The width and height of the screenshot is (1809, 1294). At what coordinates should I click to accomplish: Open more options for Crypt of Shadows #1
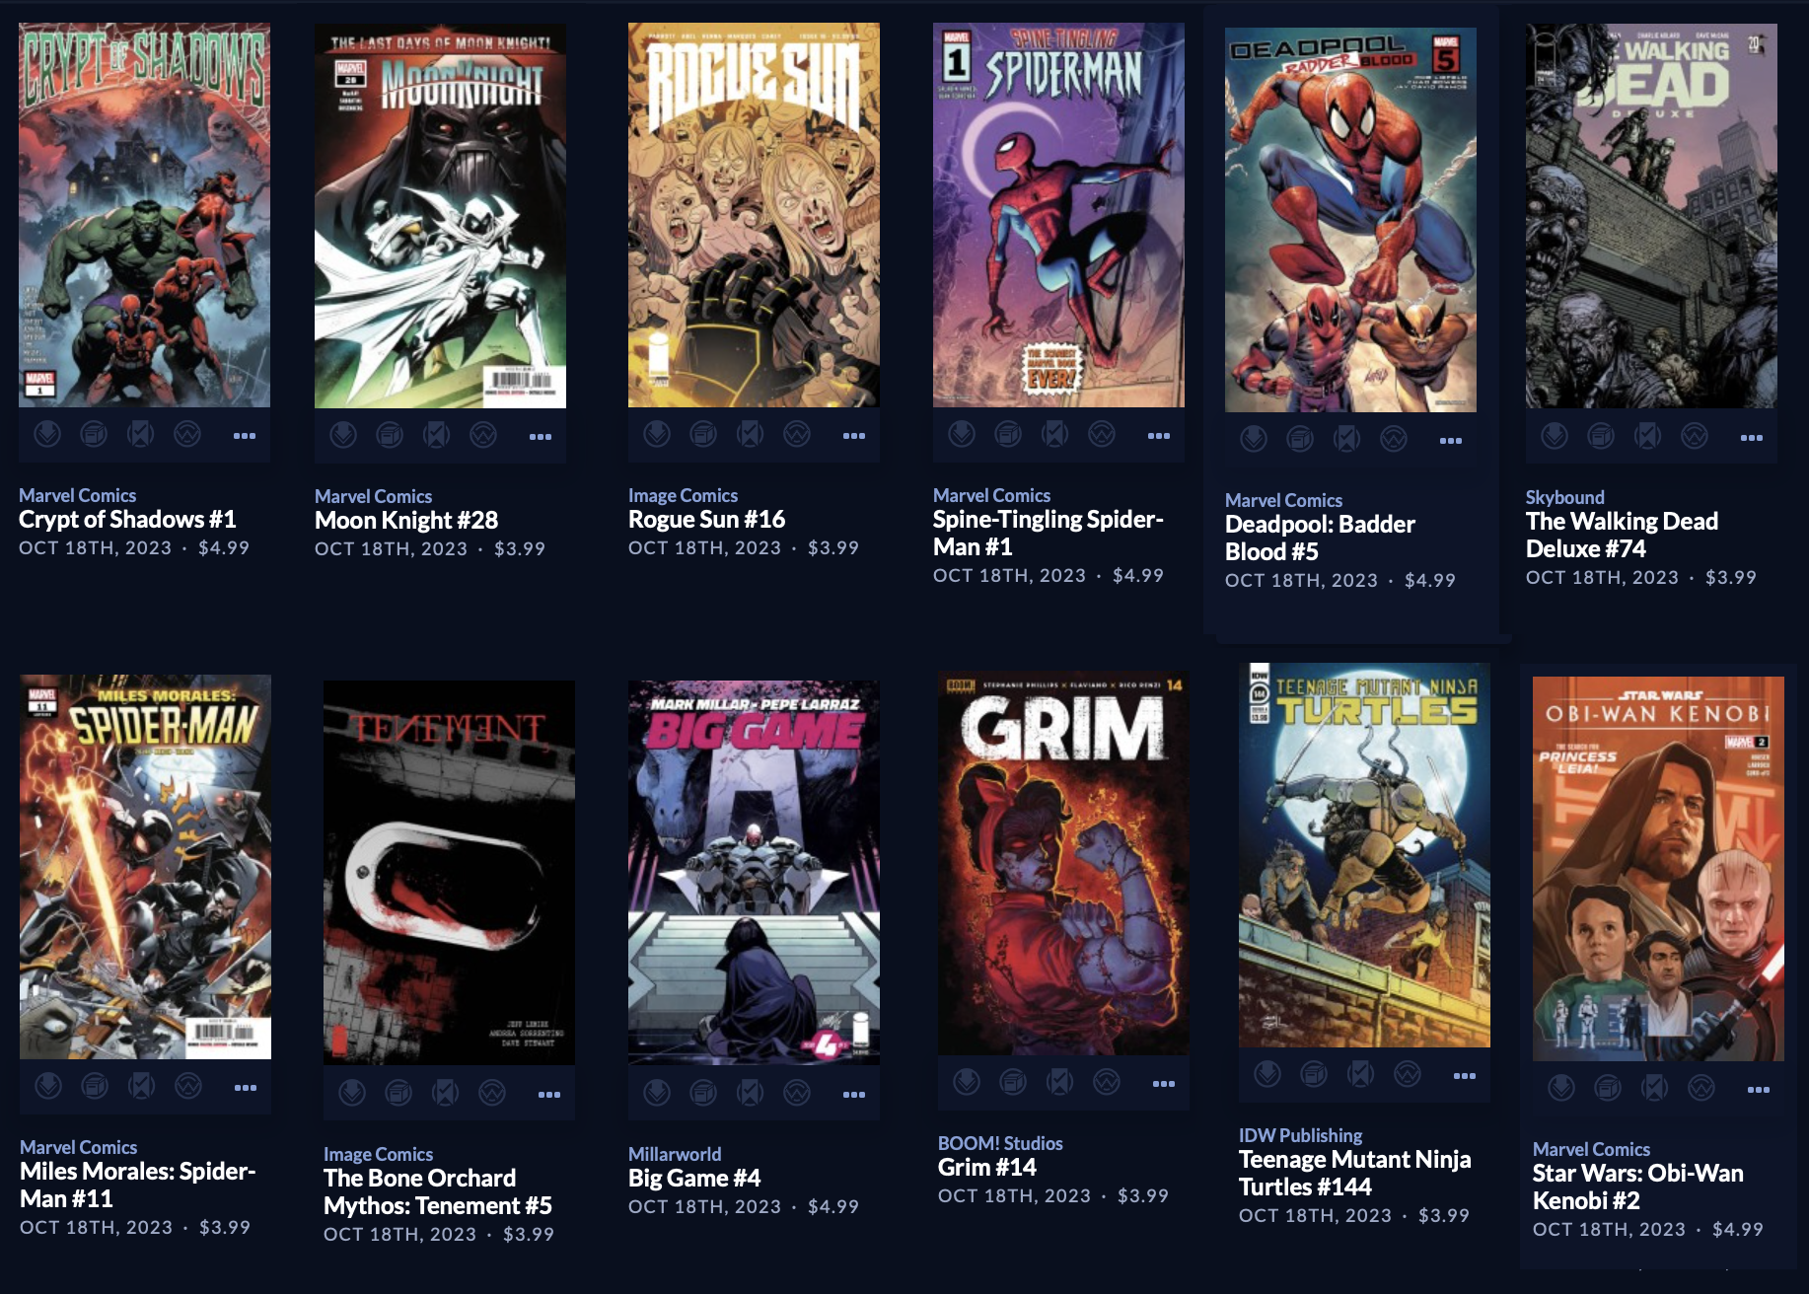click(x=245, y=435)
